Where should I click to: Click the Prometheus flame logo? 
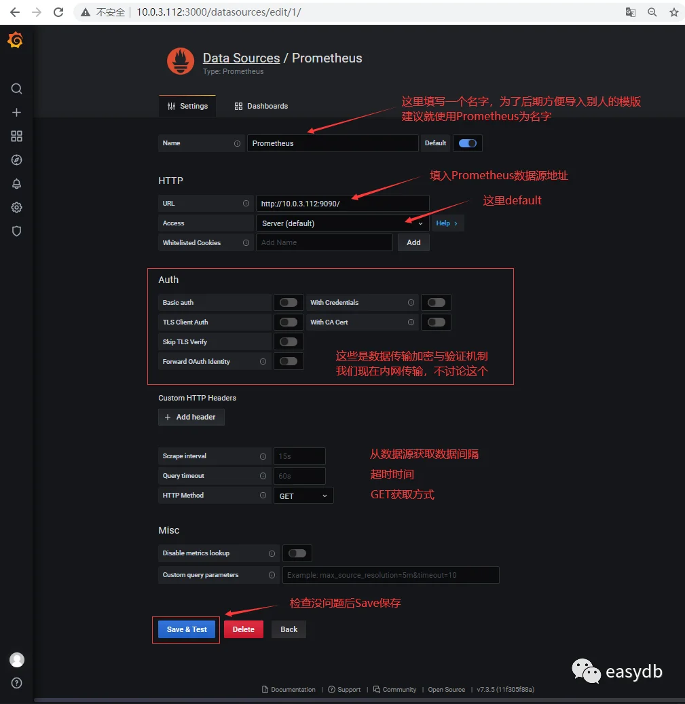pyautogui.click(x=181, y=62)
